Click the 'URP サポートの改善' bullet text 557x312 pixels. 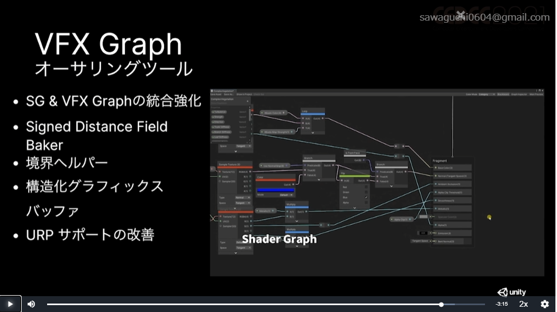pos(90,235)
